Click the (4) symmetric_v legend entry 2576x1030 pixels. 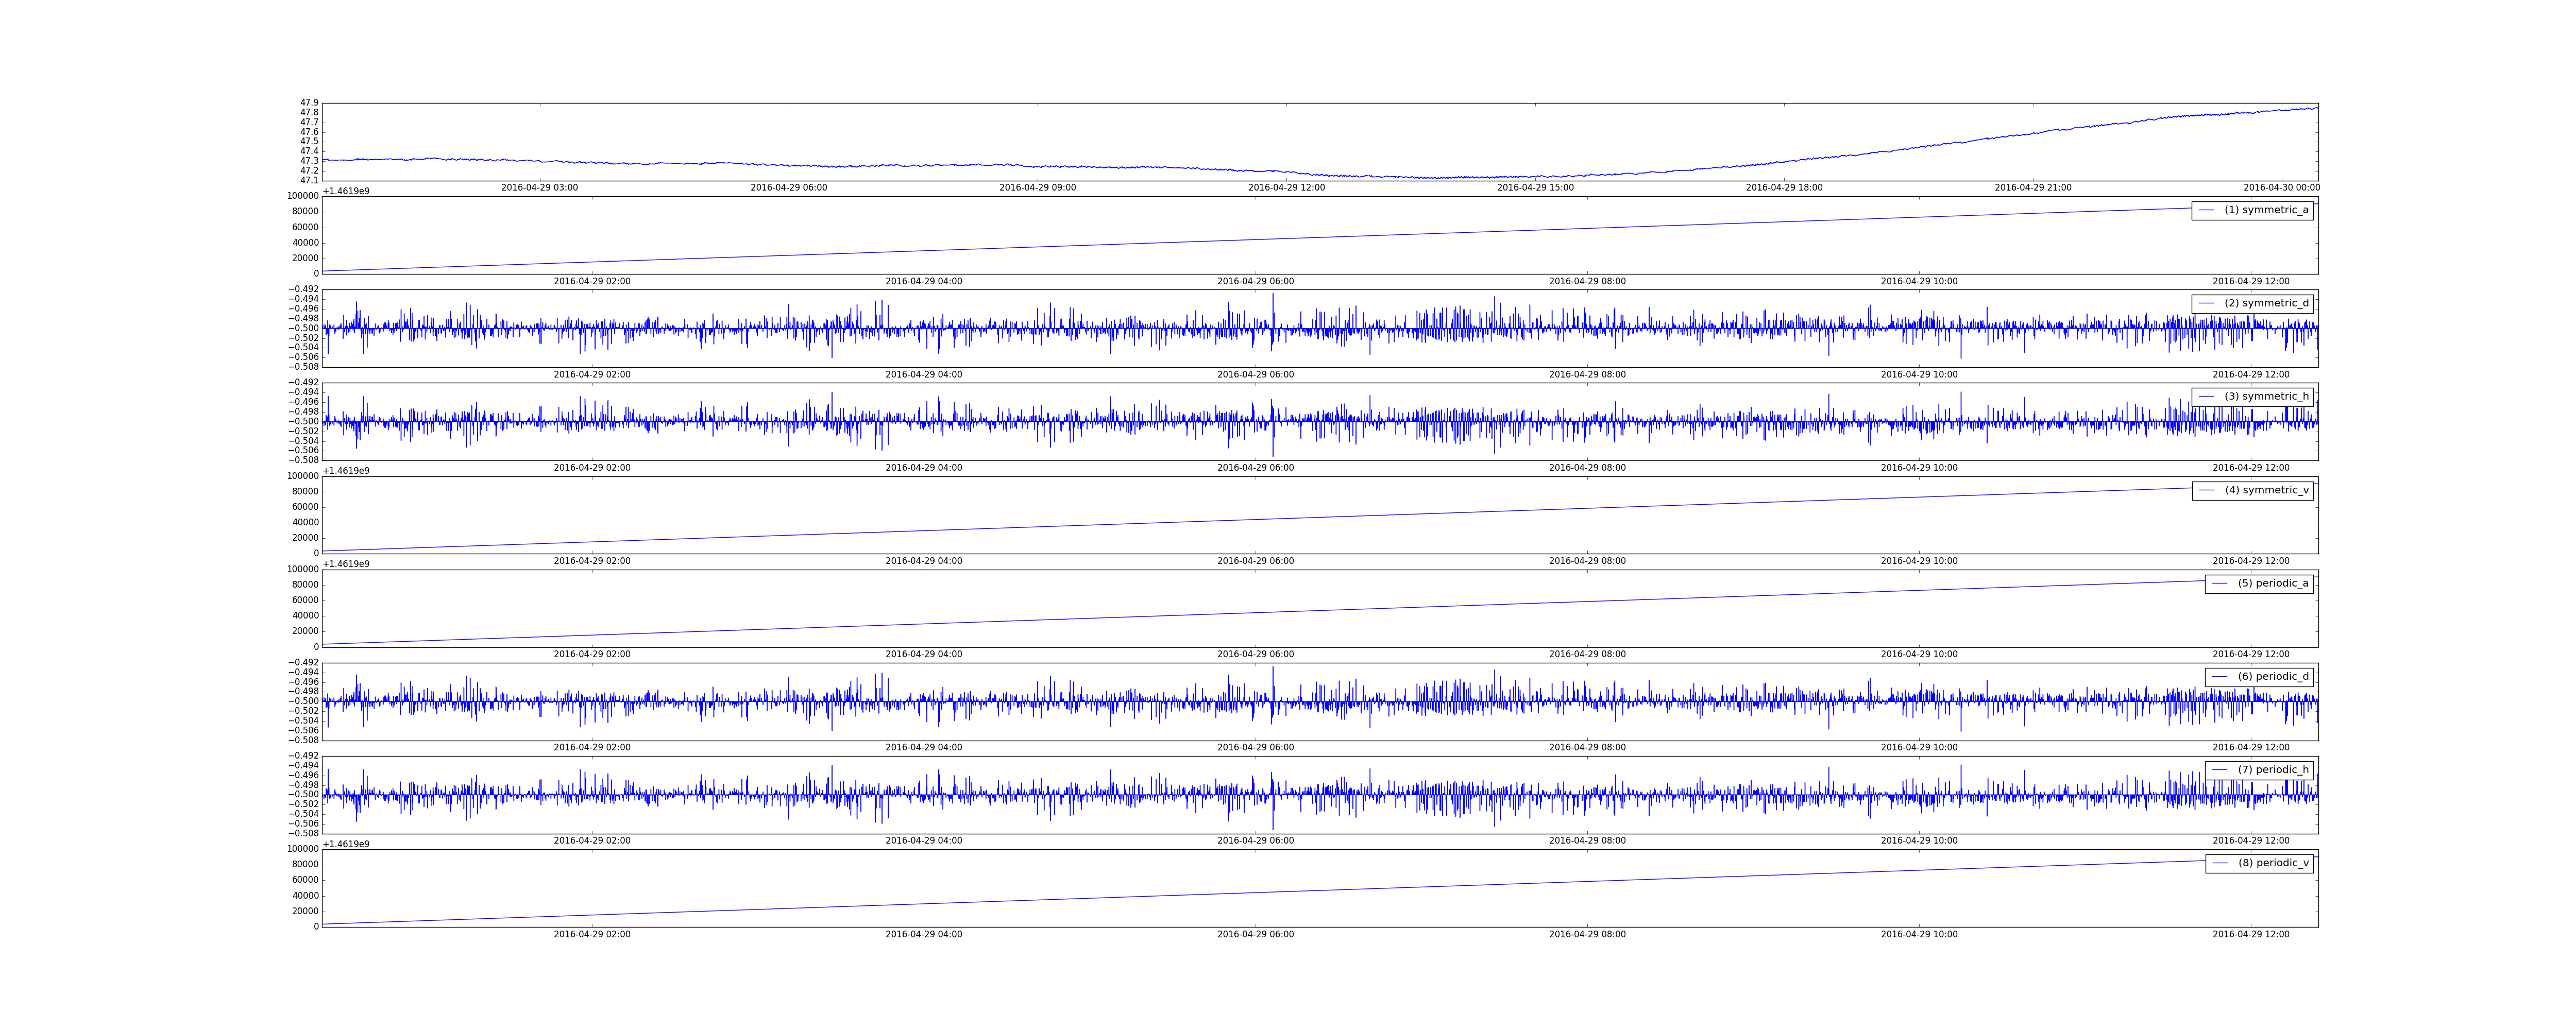point(2266,490)
